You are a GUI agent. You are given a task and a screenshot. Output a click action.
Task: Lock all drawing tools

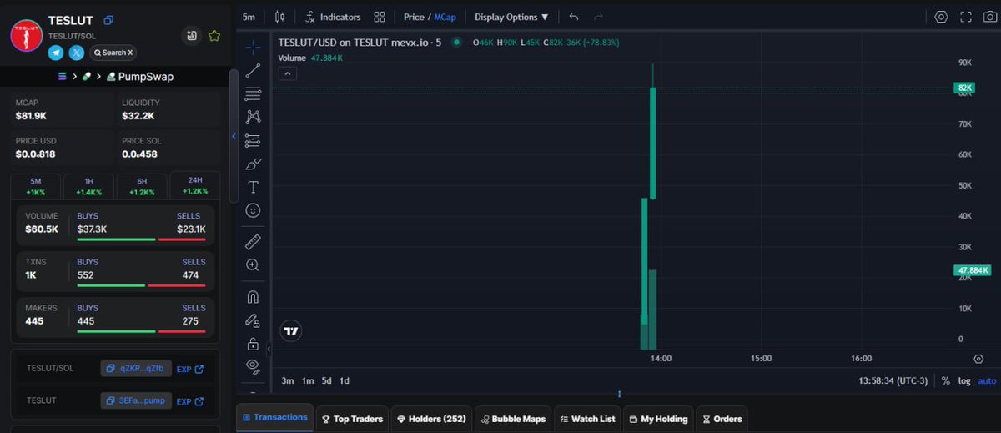coord(254,343)
